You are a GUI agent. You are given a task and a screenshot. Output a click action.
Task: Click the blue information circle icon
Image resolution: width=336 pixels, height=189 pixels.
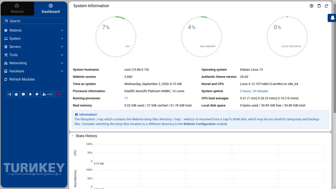click(76, 115)
